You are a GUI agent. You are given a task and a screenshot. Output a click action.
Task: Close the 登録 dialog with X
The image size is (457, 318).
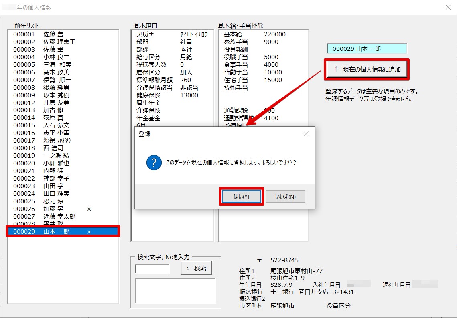306,134
